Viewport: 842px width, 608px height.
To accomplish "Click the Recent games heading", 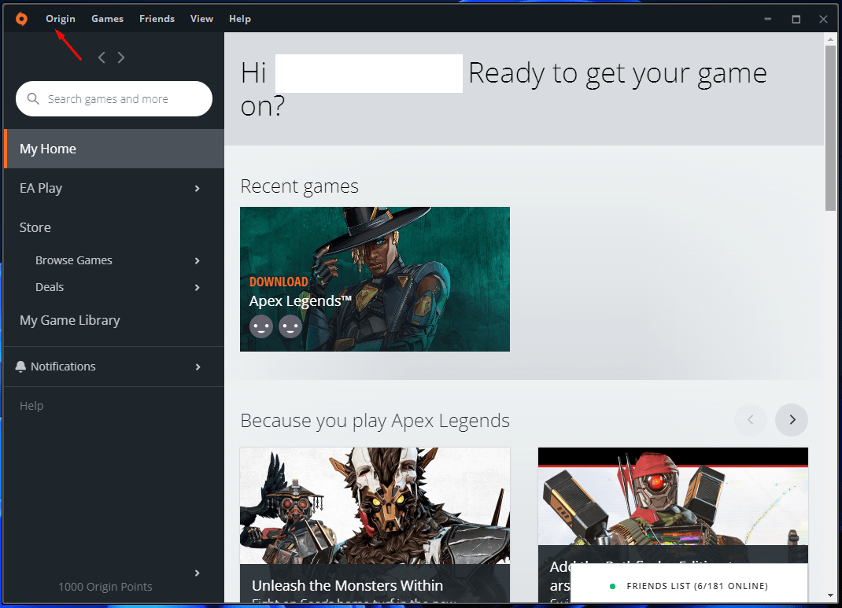I will click(x=299, y=186).
